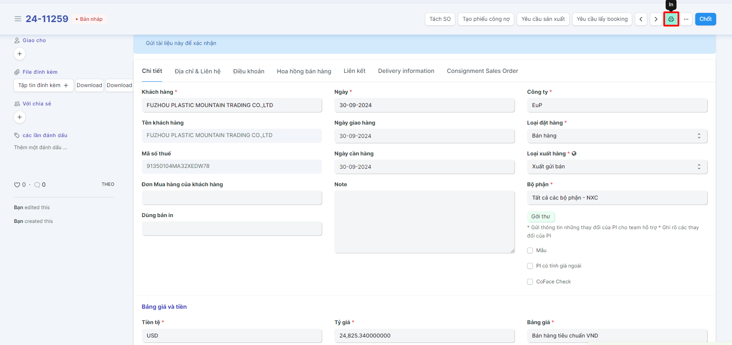The width and height of the screenshot is (732, 345).
Task: Add an assignee under Giao cho
Action: point(20,54)
